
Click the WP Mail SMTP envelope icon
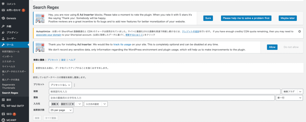3,106
